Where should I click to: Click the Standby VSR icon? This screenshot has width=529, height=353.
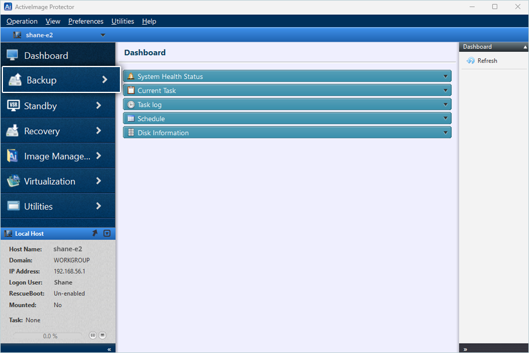(x=13, y=106)
